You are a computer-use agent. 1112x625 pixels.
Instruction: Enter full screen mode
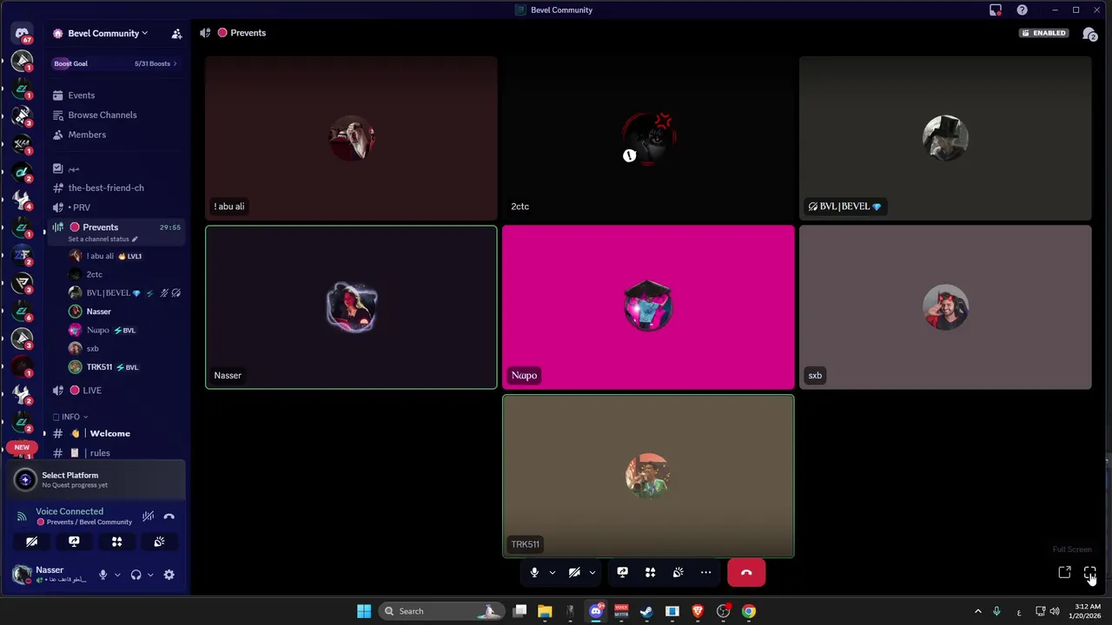point(1089,572)
